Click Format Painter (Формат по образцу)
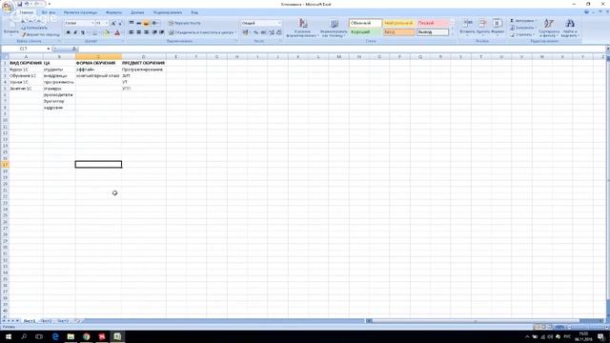Image resolution: width=610 pixels, height=343 pixels. click(40, 34)
